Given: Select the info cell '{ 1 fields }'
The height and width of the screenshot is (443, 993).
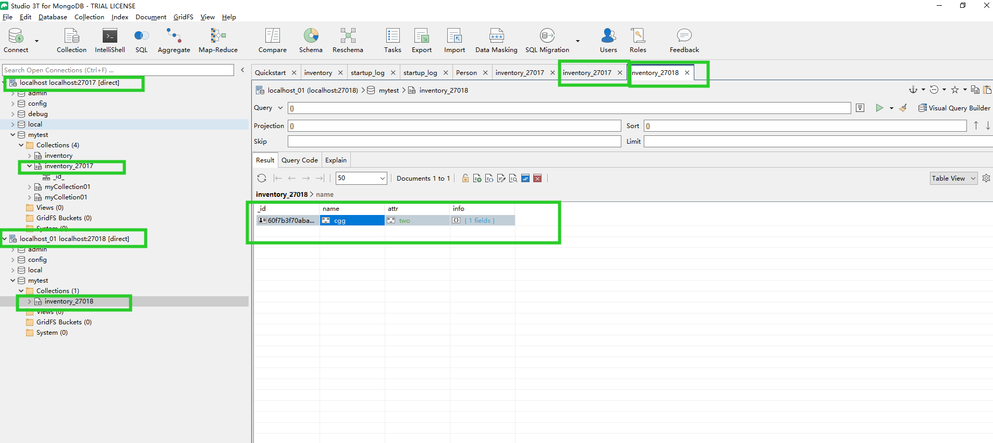Looking at the screenshot, I should pyautogui.click(x=483, y=220).
